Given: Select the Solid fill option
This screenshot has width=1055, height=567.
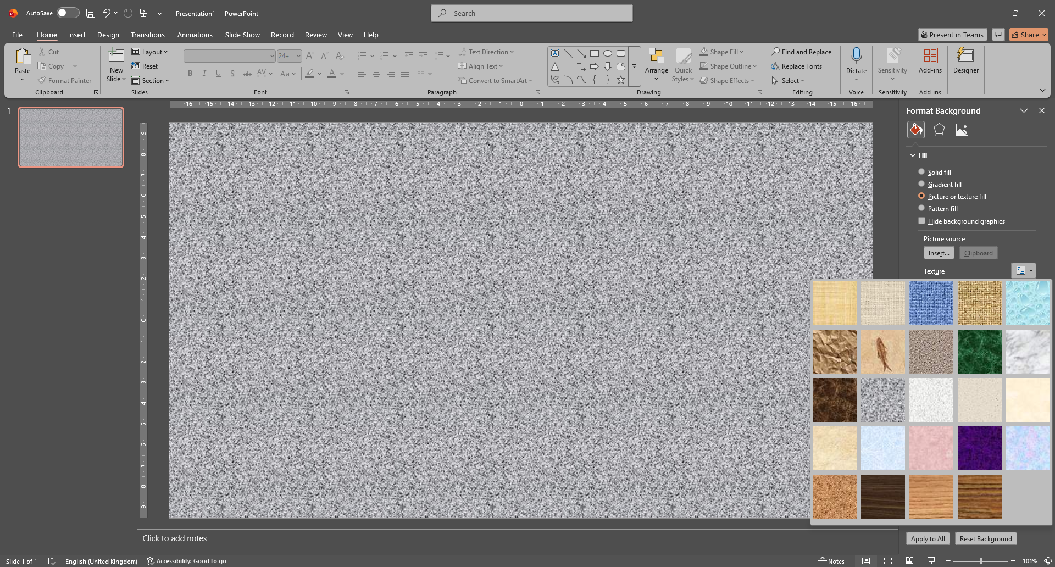Looking at the screenshot, I should click(x=935, y=172).
